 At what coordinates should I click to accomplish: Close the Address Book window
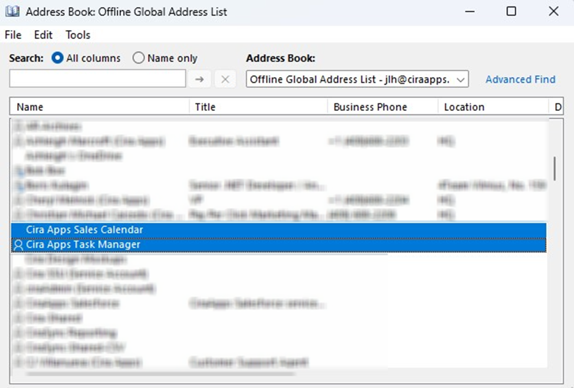tap(553, 11)
